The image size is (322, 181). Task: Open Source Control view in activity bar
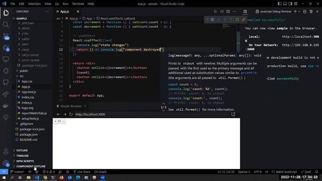[x=6, y=36]
